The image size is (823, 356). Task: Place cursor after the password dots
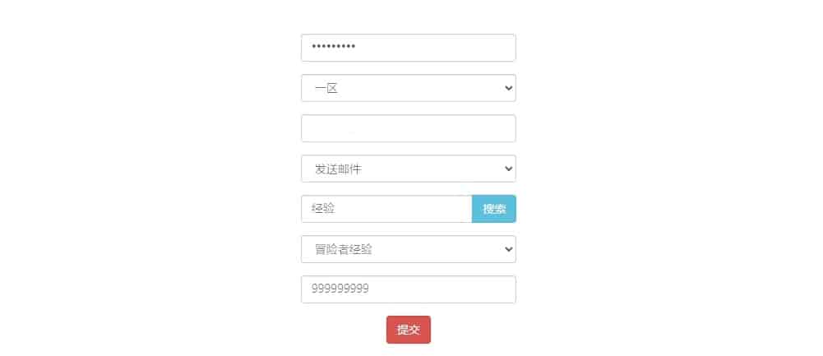356,48
